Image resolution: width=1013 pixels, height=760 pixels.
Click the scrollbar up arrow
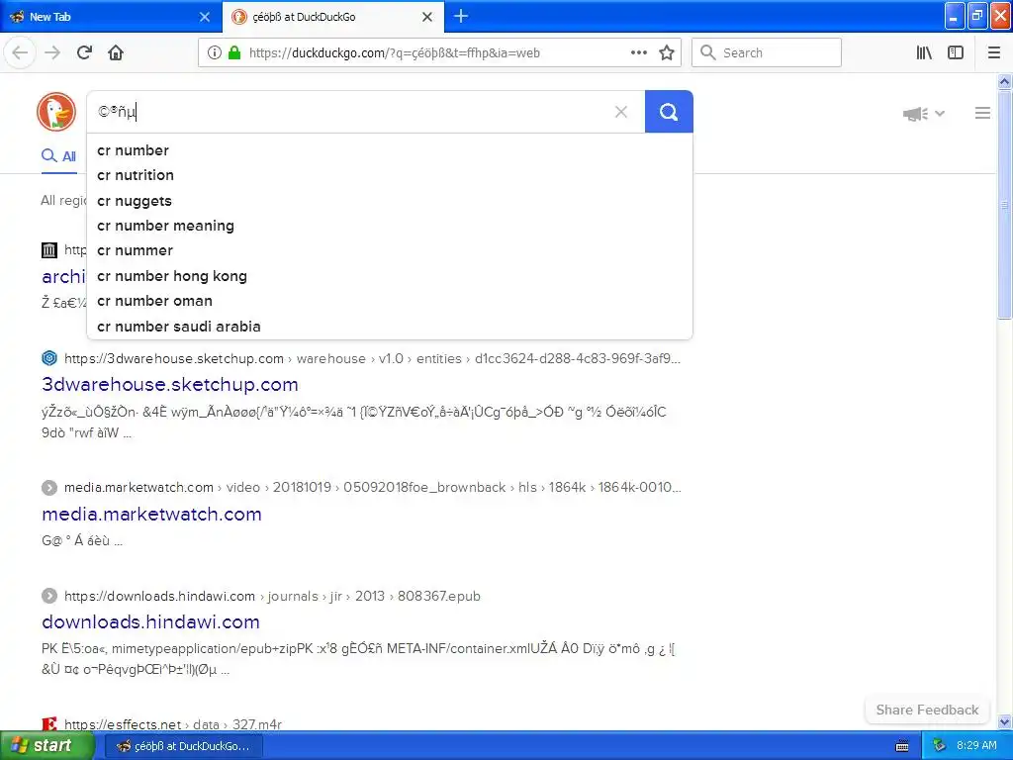tap(1004, 81)
